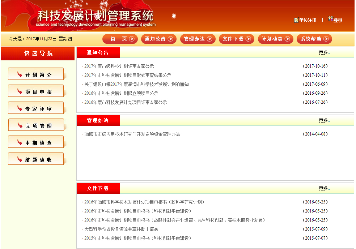Click arrow icon on 通知公告 nav button
356x249 pixels.
[170, 39]
